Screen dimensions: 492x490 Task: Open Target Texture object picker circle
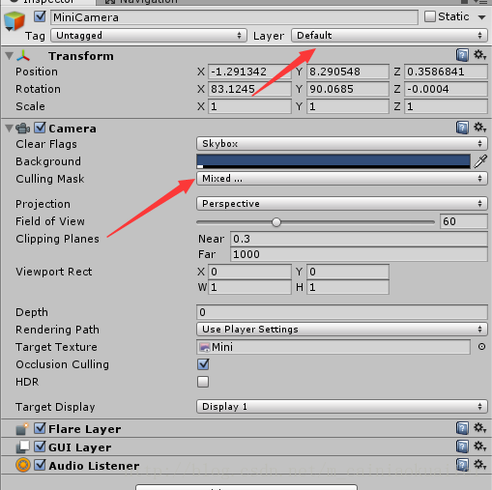tap(481, 347)
